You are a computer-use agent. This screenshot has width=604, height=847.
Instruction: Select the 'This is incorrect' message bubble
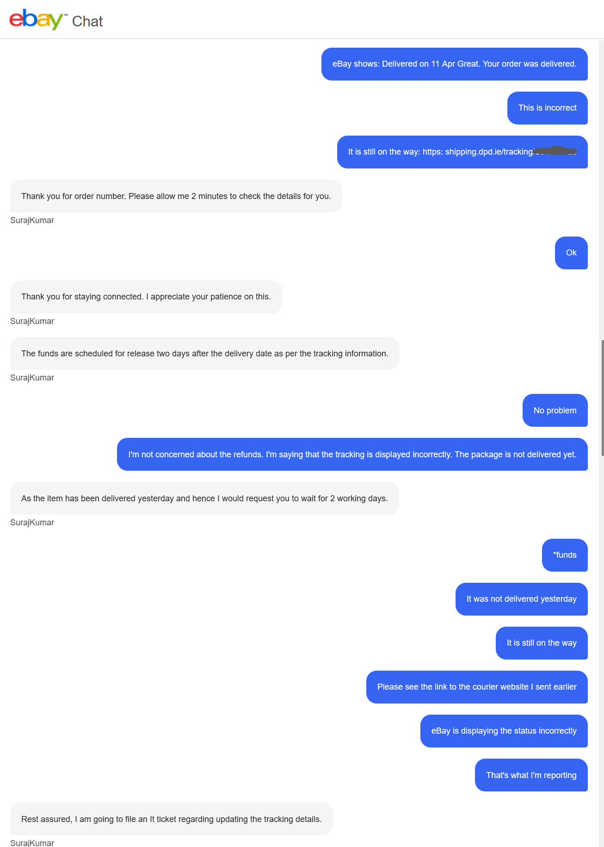(548, 108)
